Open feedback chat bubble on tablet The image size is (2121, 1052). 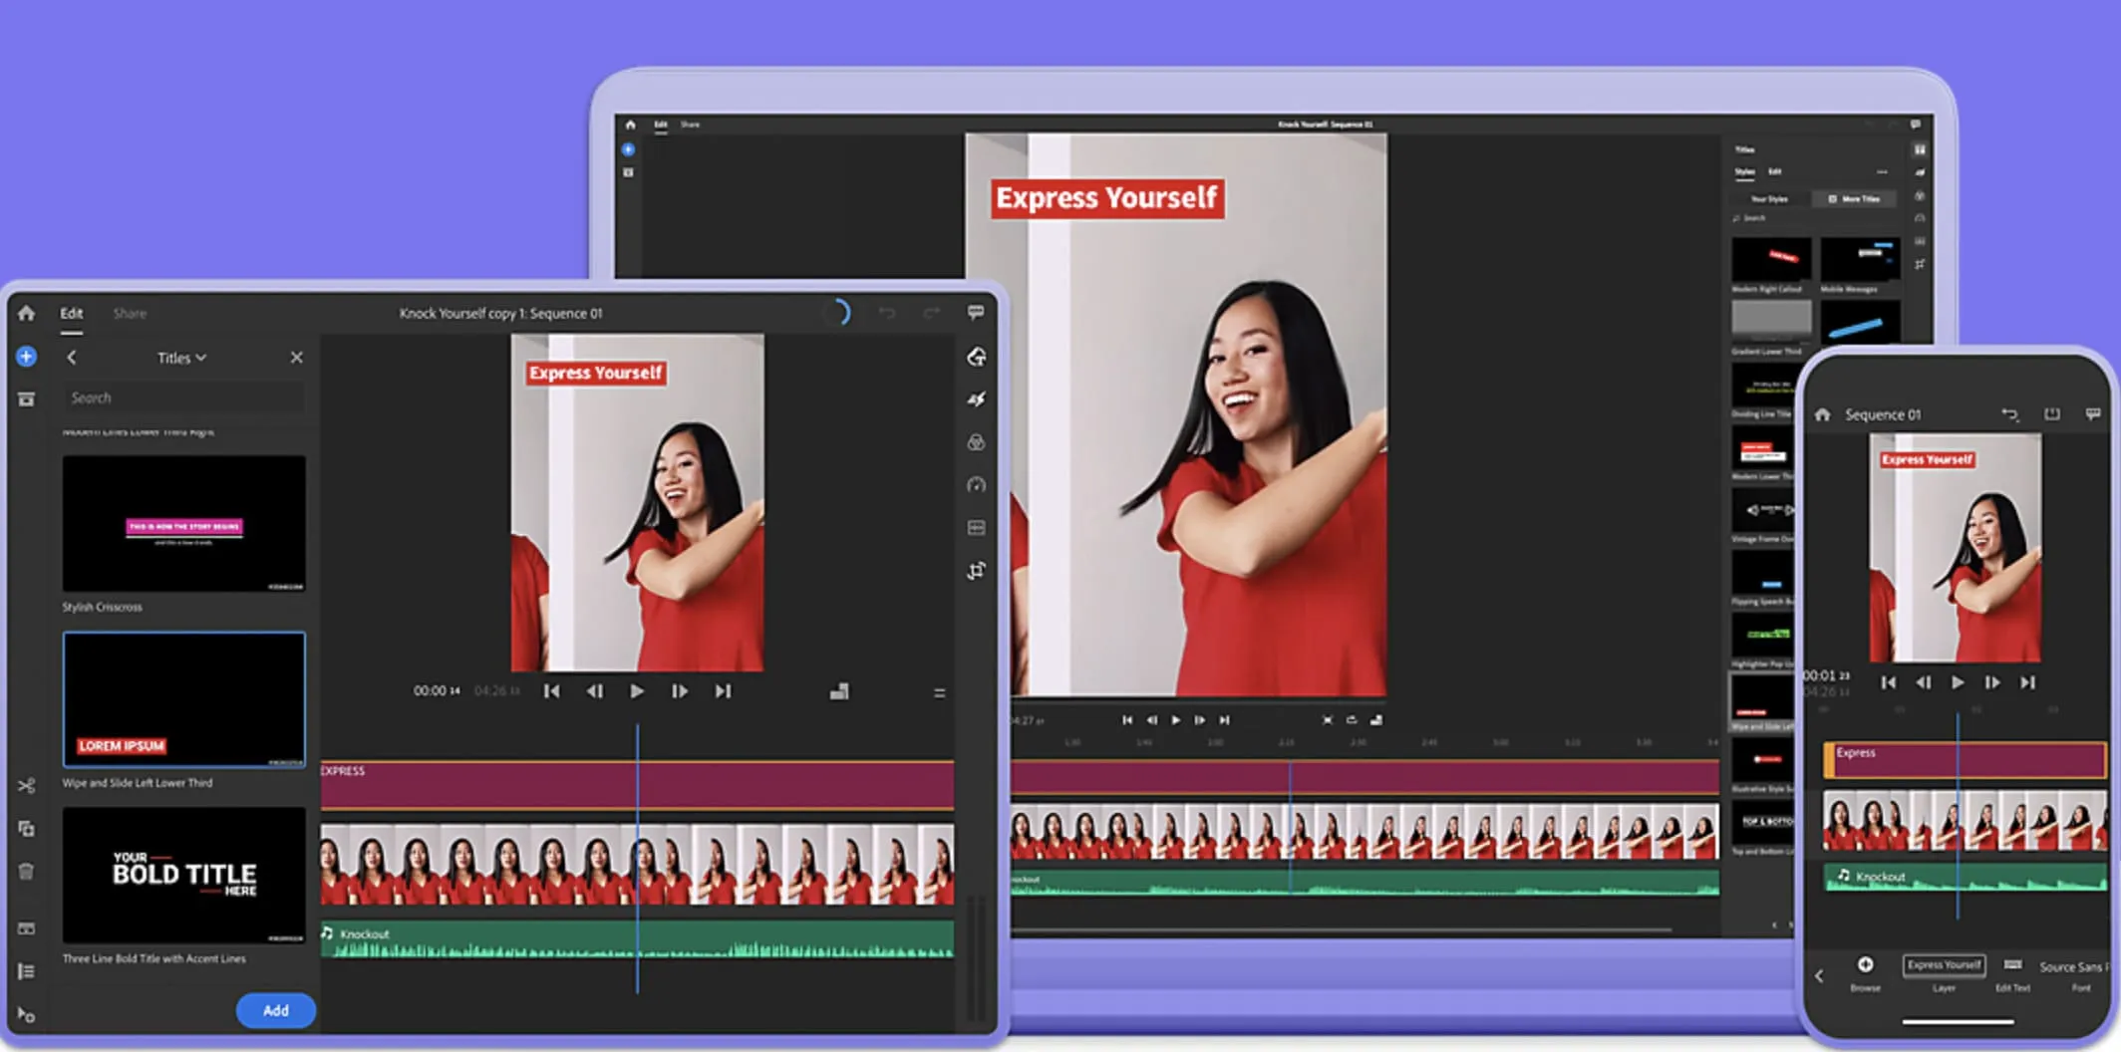976,313
